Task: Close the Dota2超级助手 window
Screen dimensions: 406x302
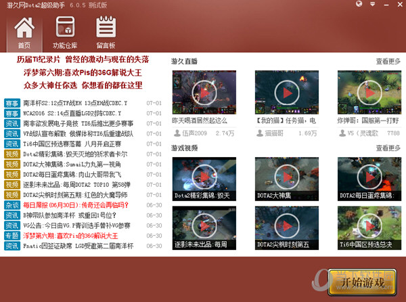Action: pyautogui.click(x=400, y=4)
